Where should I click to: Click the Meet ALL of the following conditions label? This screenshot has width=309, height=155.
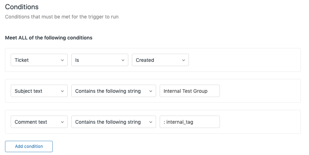pos(49,38)
